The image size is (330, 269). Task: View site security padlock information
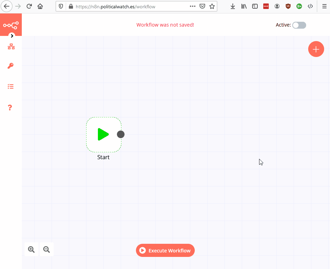click(x=71, y=6)
